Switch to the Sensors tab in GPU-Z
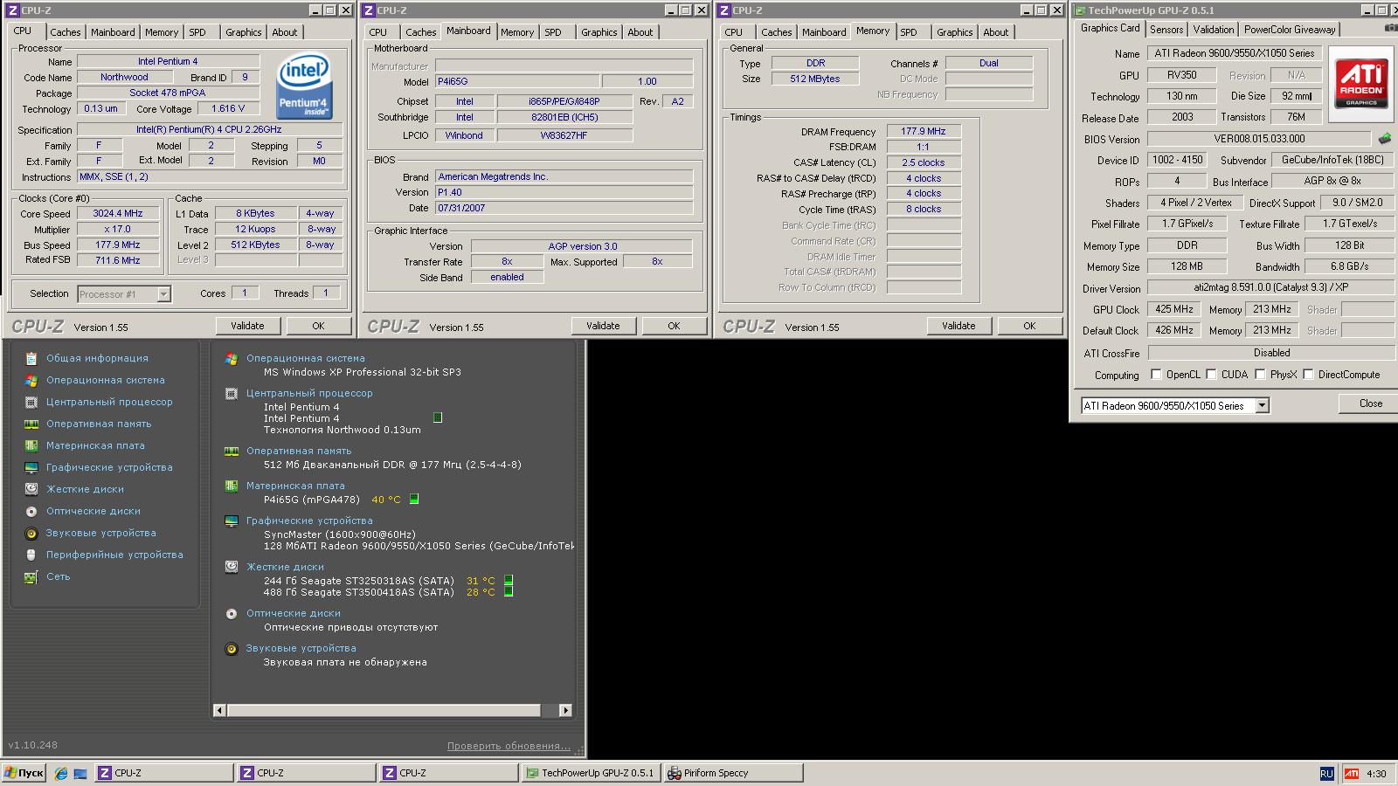1398x786 pixels. tap(1166, 30)
